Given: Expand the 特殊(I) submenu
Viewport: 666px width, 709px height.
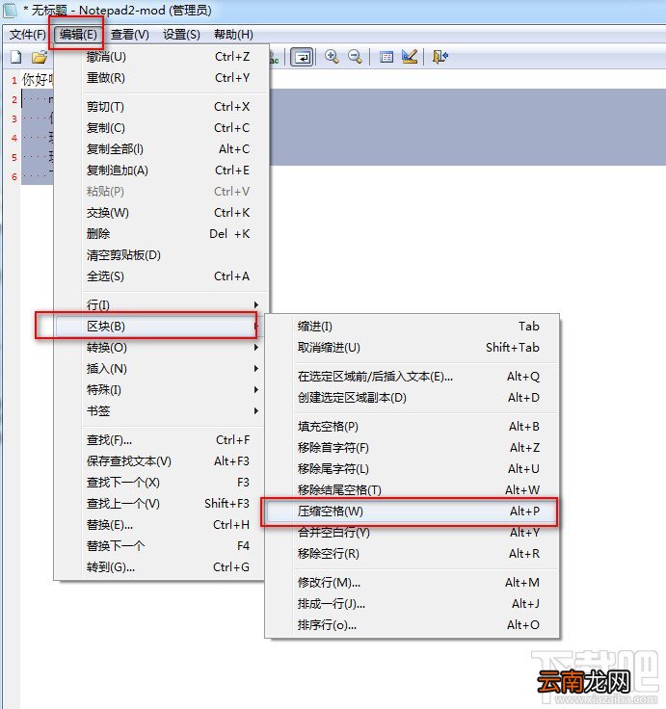Looking at the screenshot, I should [160, 390].
